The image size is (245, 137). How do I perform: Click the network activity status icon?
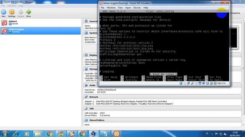pyautogui.click(x=188, y=83)
